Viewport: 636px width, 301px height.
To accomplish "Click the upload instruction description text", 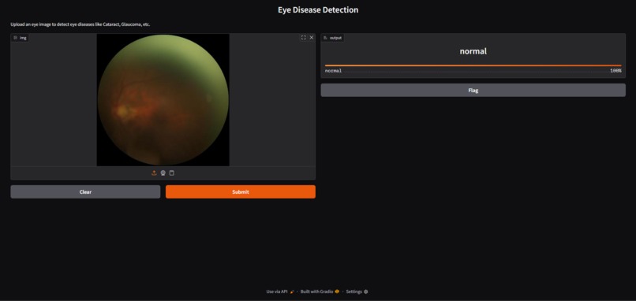I will point(80,24).
